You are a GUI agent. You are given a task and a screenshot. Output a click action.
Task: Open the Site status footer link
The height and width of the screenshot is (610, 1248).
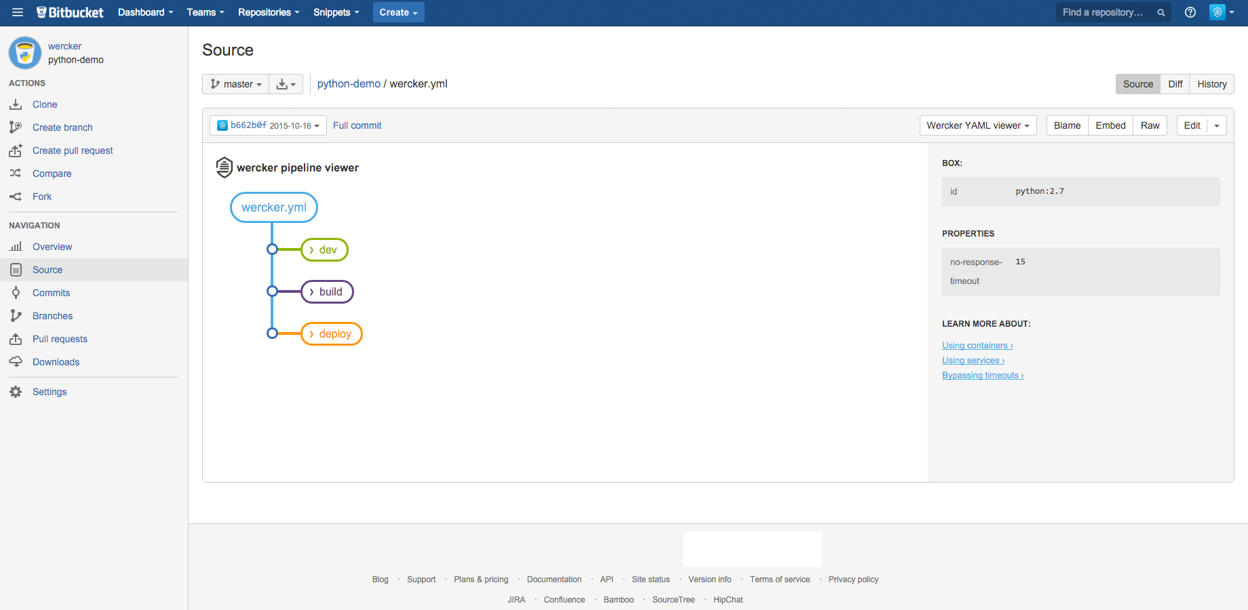click(650, 579)
